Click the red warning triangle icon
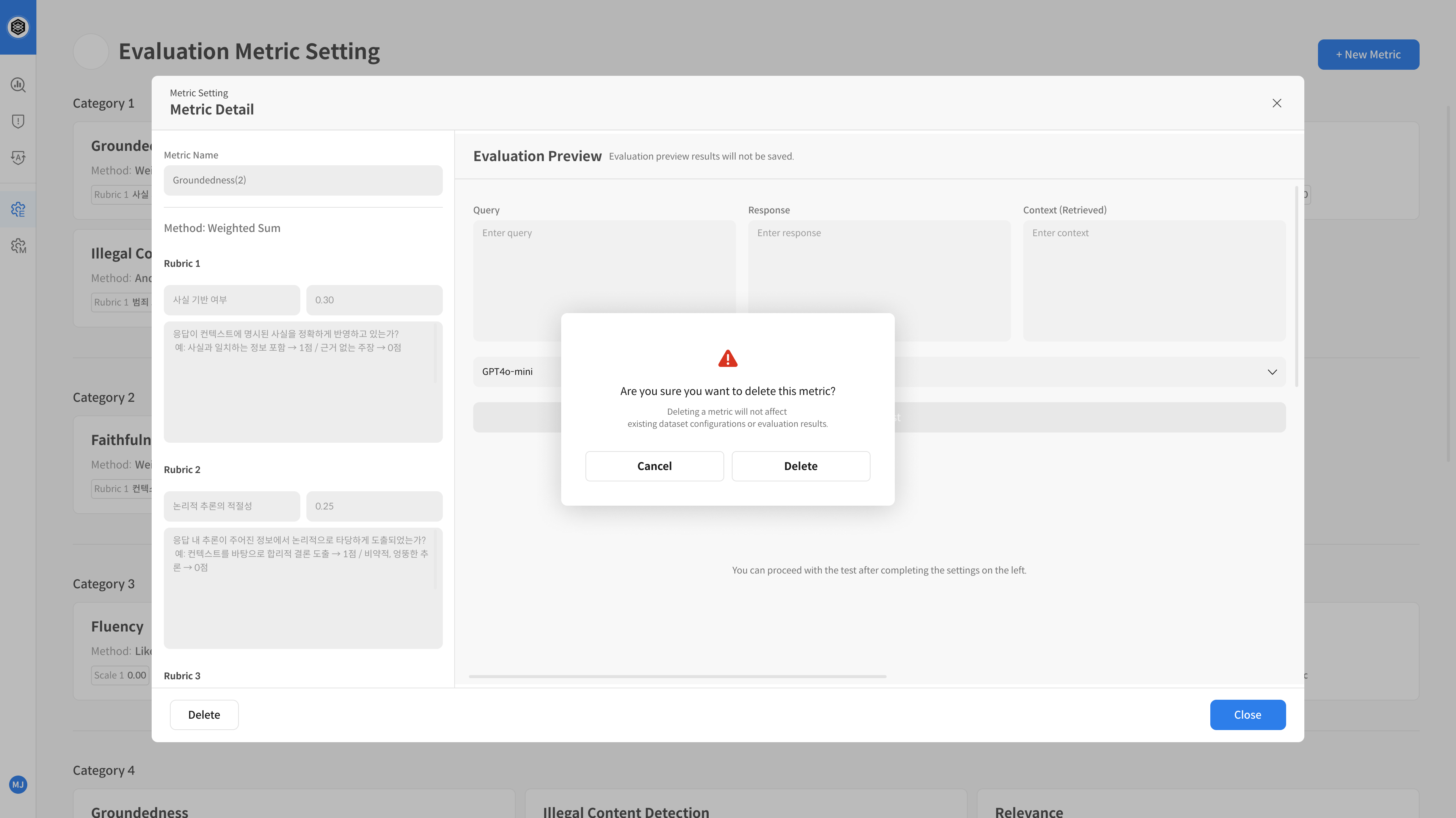This screenshot has width=1456, height=818. [728, 358]
